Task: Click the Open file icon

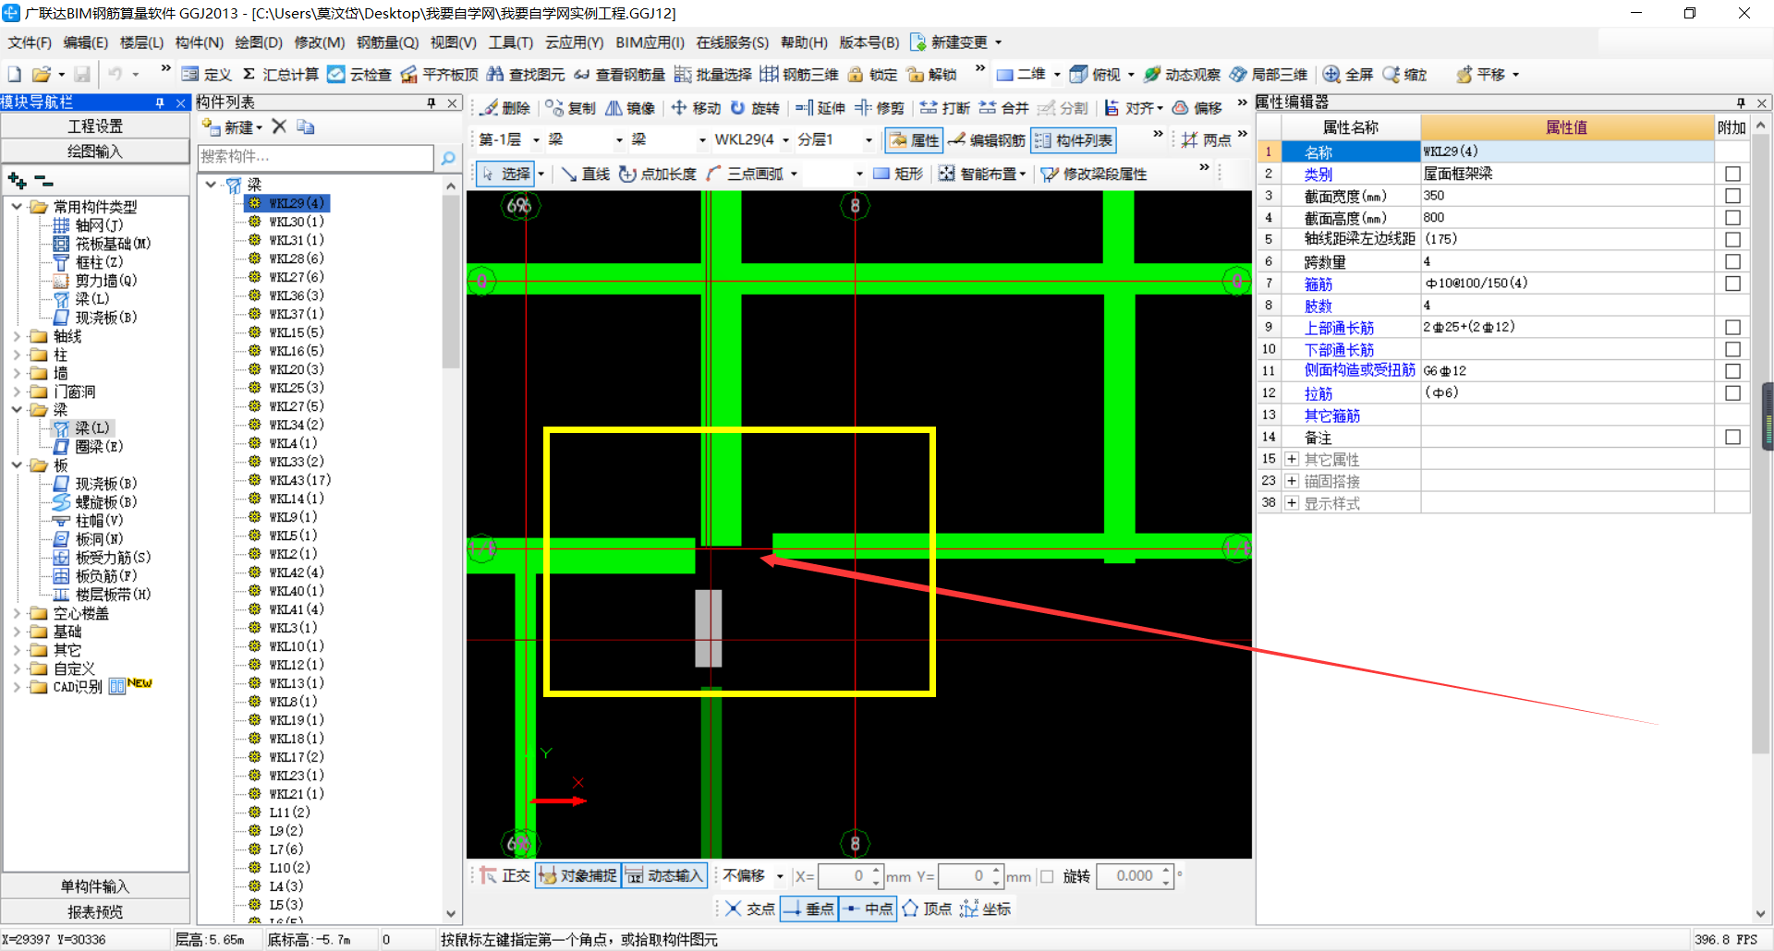Action: [41, 74]
